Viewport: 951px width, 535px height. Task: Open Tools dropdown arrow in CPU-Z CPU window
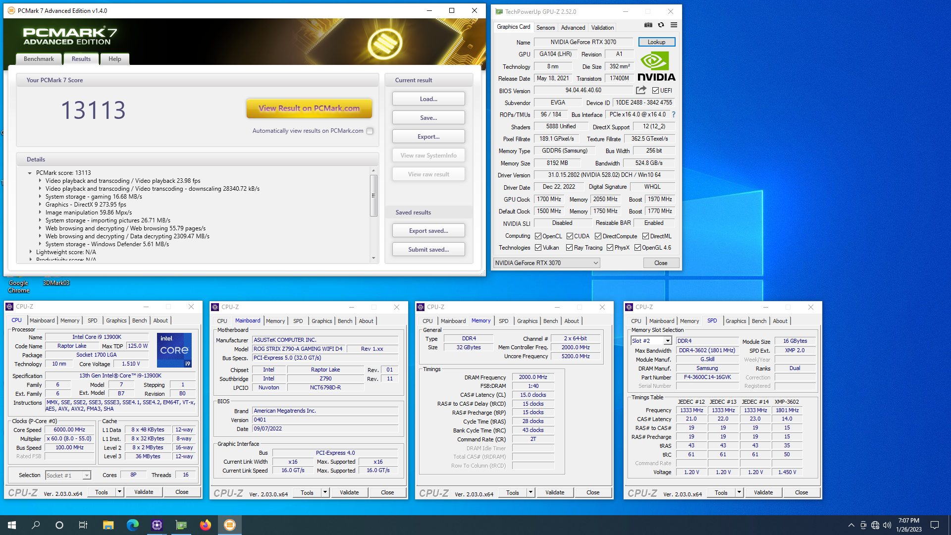119,492
